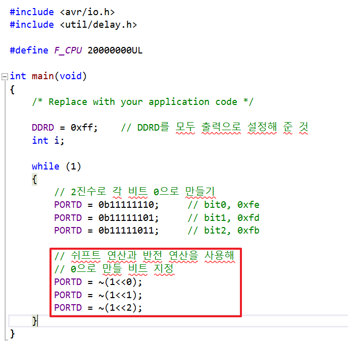Viewport: 348px width, 342px height.
Task: Click the while loop closing brace at cursor
Action: point(34,321)
